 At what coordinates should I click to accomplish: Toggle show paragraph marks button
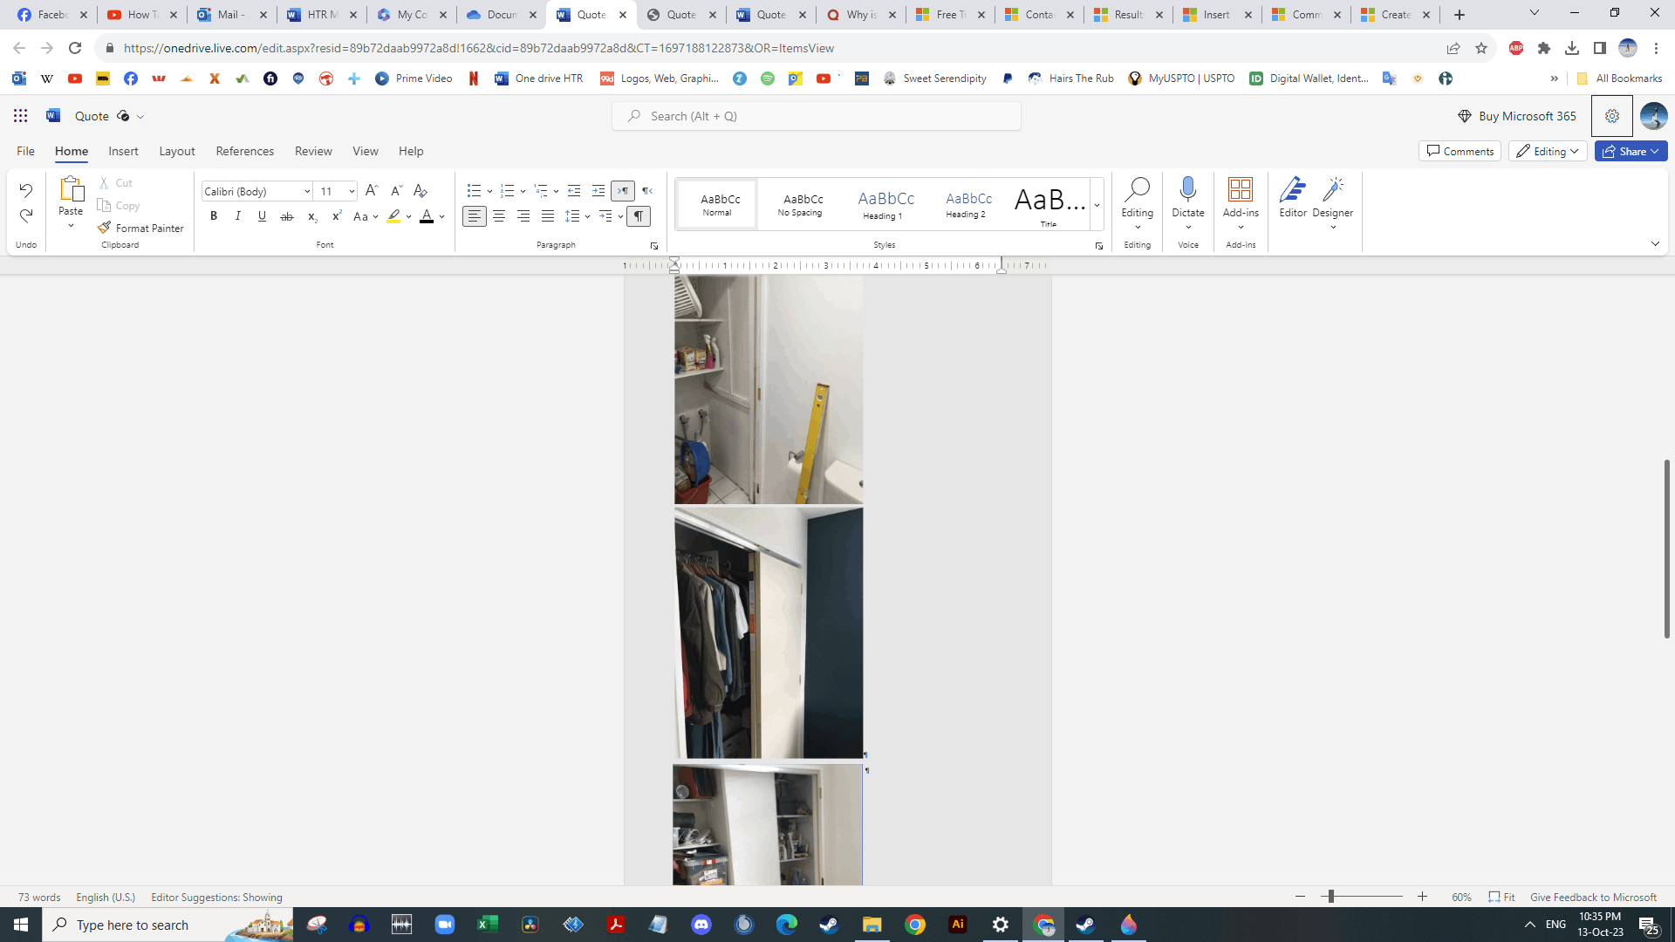click(639, 216)
